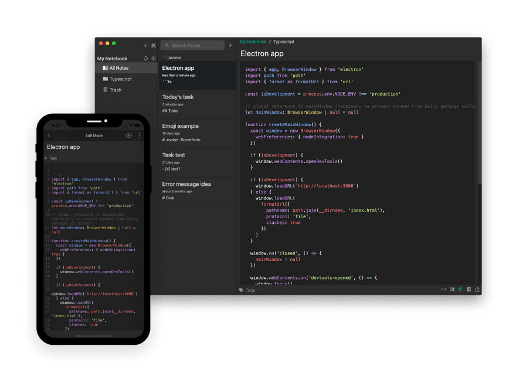Click the 'const isDevelopment' line in the editor

click(322, 94)
